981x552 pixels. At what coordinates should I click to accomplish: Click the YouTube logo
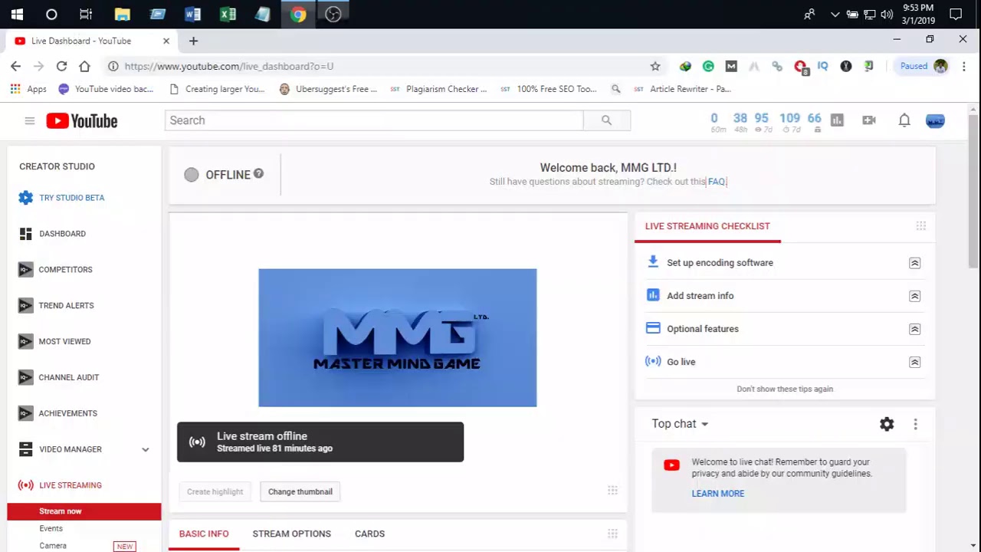pos(81,120)
